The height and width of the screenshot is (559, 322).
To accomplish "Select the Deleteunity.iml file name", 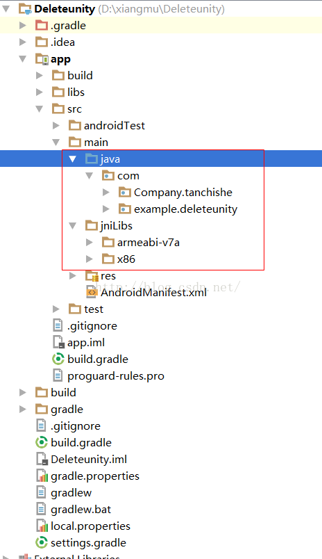I will 89,459.
